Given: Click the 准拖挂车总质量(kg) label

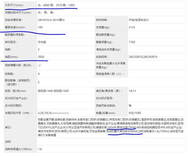Looking at the screenshot, I should pyautogui.click(x=108, y=49).
